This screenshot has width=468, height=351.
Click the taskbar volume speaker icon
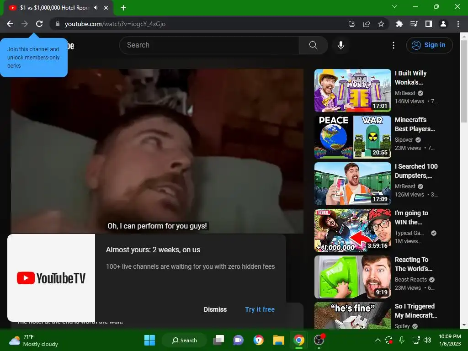tap(427, 340)
